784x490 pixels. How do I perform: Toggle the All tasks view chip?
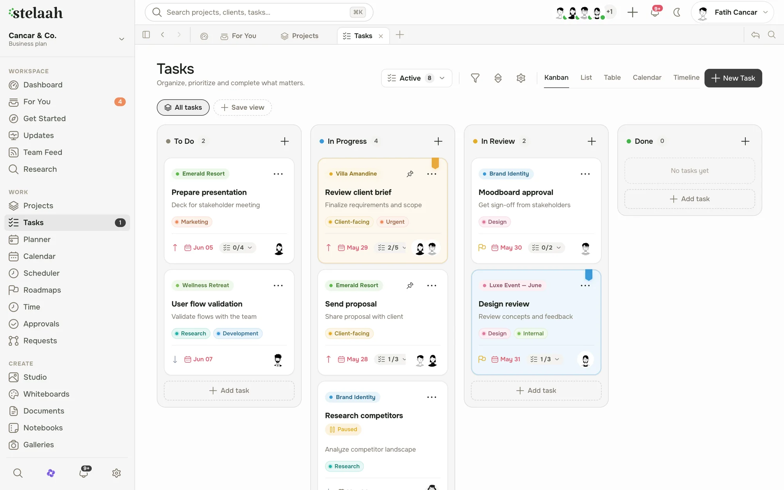183,107
